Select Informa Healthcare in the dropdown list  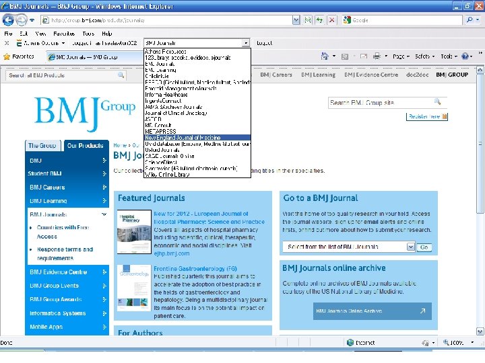coord(197,95)
